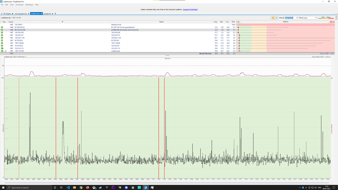This screenshot has height=190, width=338.
Task: Open the Summaries menu
Action: click(x=20, y=5)
